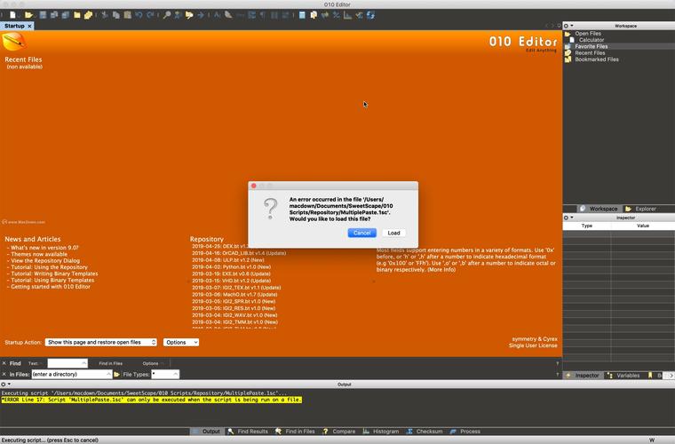Click the Inspector Type column header
Screen dimensions: 675x444
point(587,226)
